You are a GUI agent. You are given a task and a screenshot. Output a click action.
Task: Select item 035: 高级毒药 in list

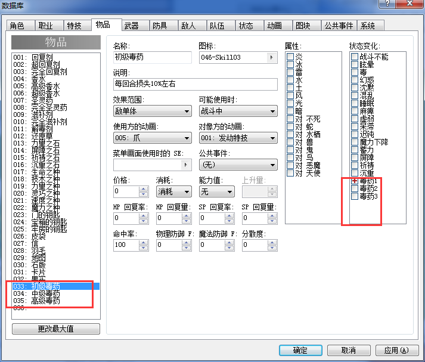pyautogui.click(x=56, y=301)
